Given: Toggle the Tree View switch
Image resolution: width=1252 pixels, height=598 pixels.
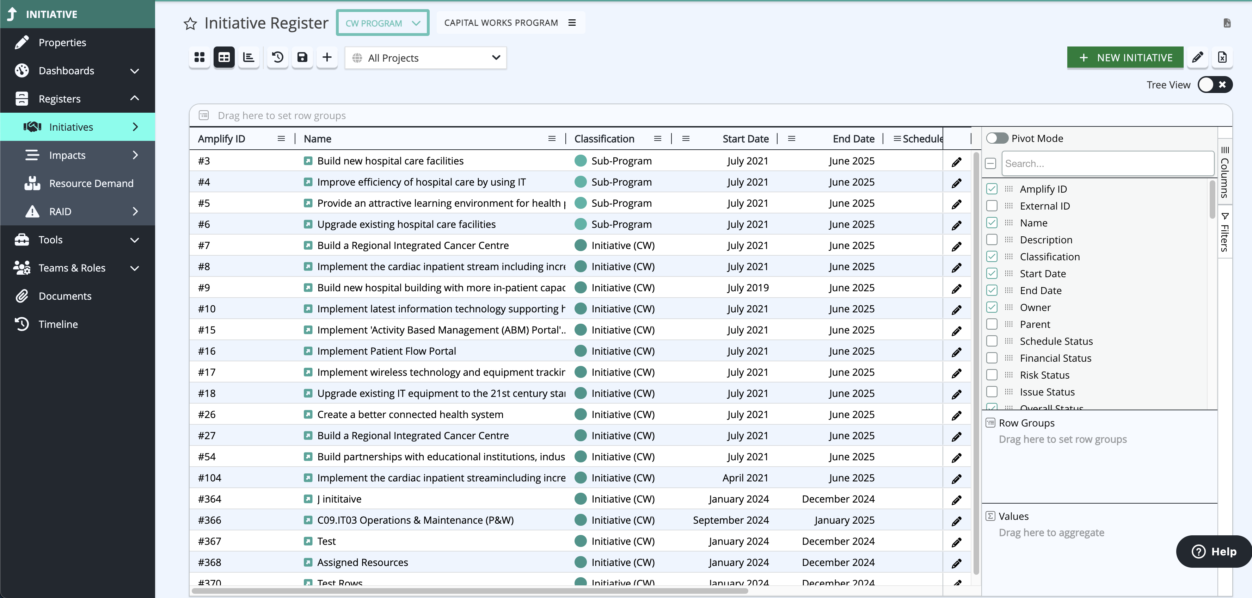Looking at the screenshot, I should coord(1215,85).
